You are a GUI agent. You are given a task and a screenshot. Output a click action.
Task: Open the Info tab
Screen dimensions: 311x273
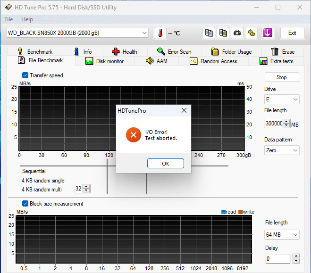[x=83, y=52]
